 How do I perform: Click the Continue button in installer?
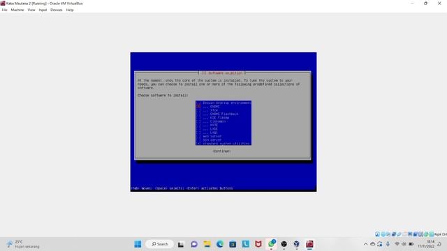pyautogui.click(x=221, y=151)
